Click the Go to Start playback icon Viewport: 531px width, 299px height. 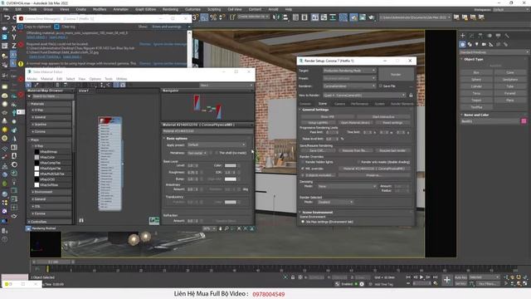click(408, 277)
